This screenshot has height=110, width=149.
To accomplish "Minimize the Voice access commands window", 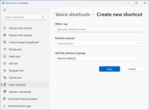I will pyautogui.click(x=128, y=3).
